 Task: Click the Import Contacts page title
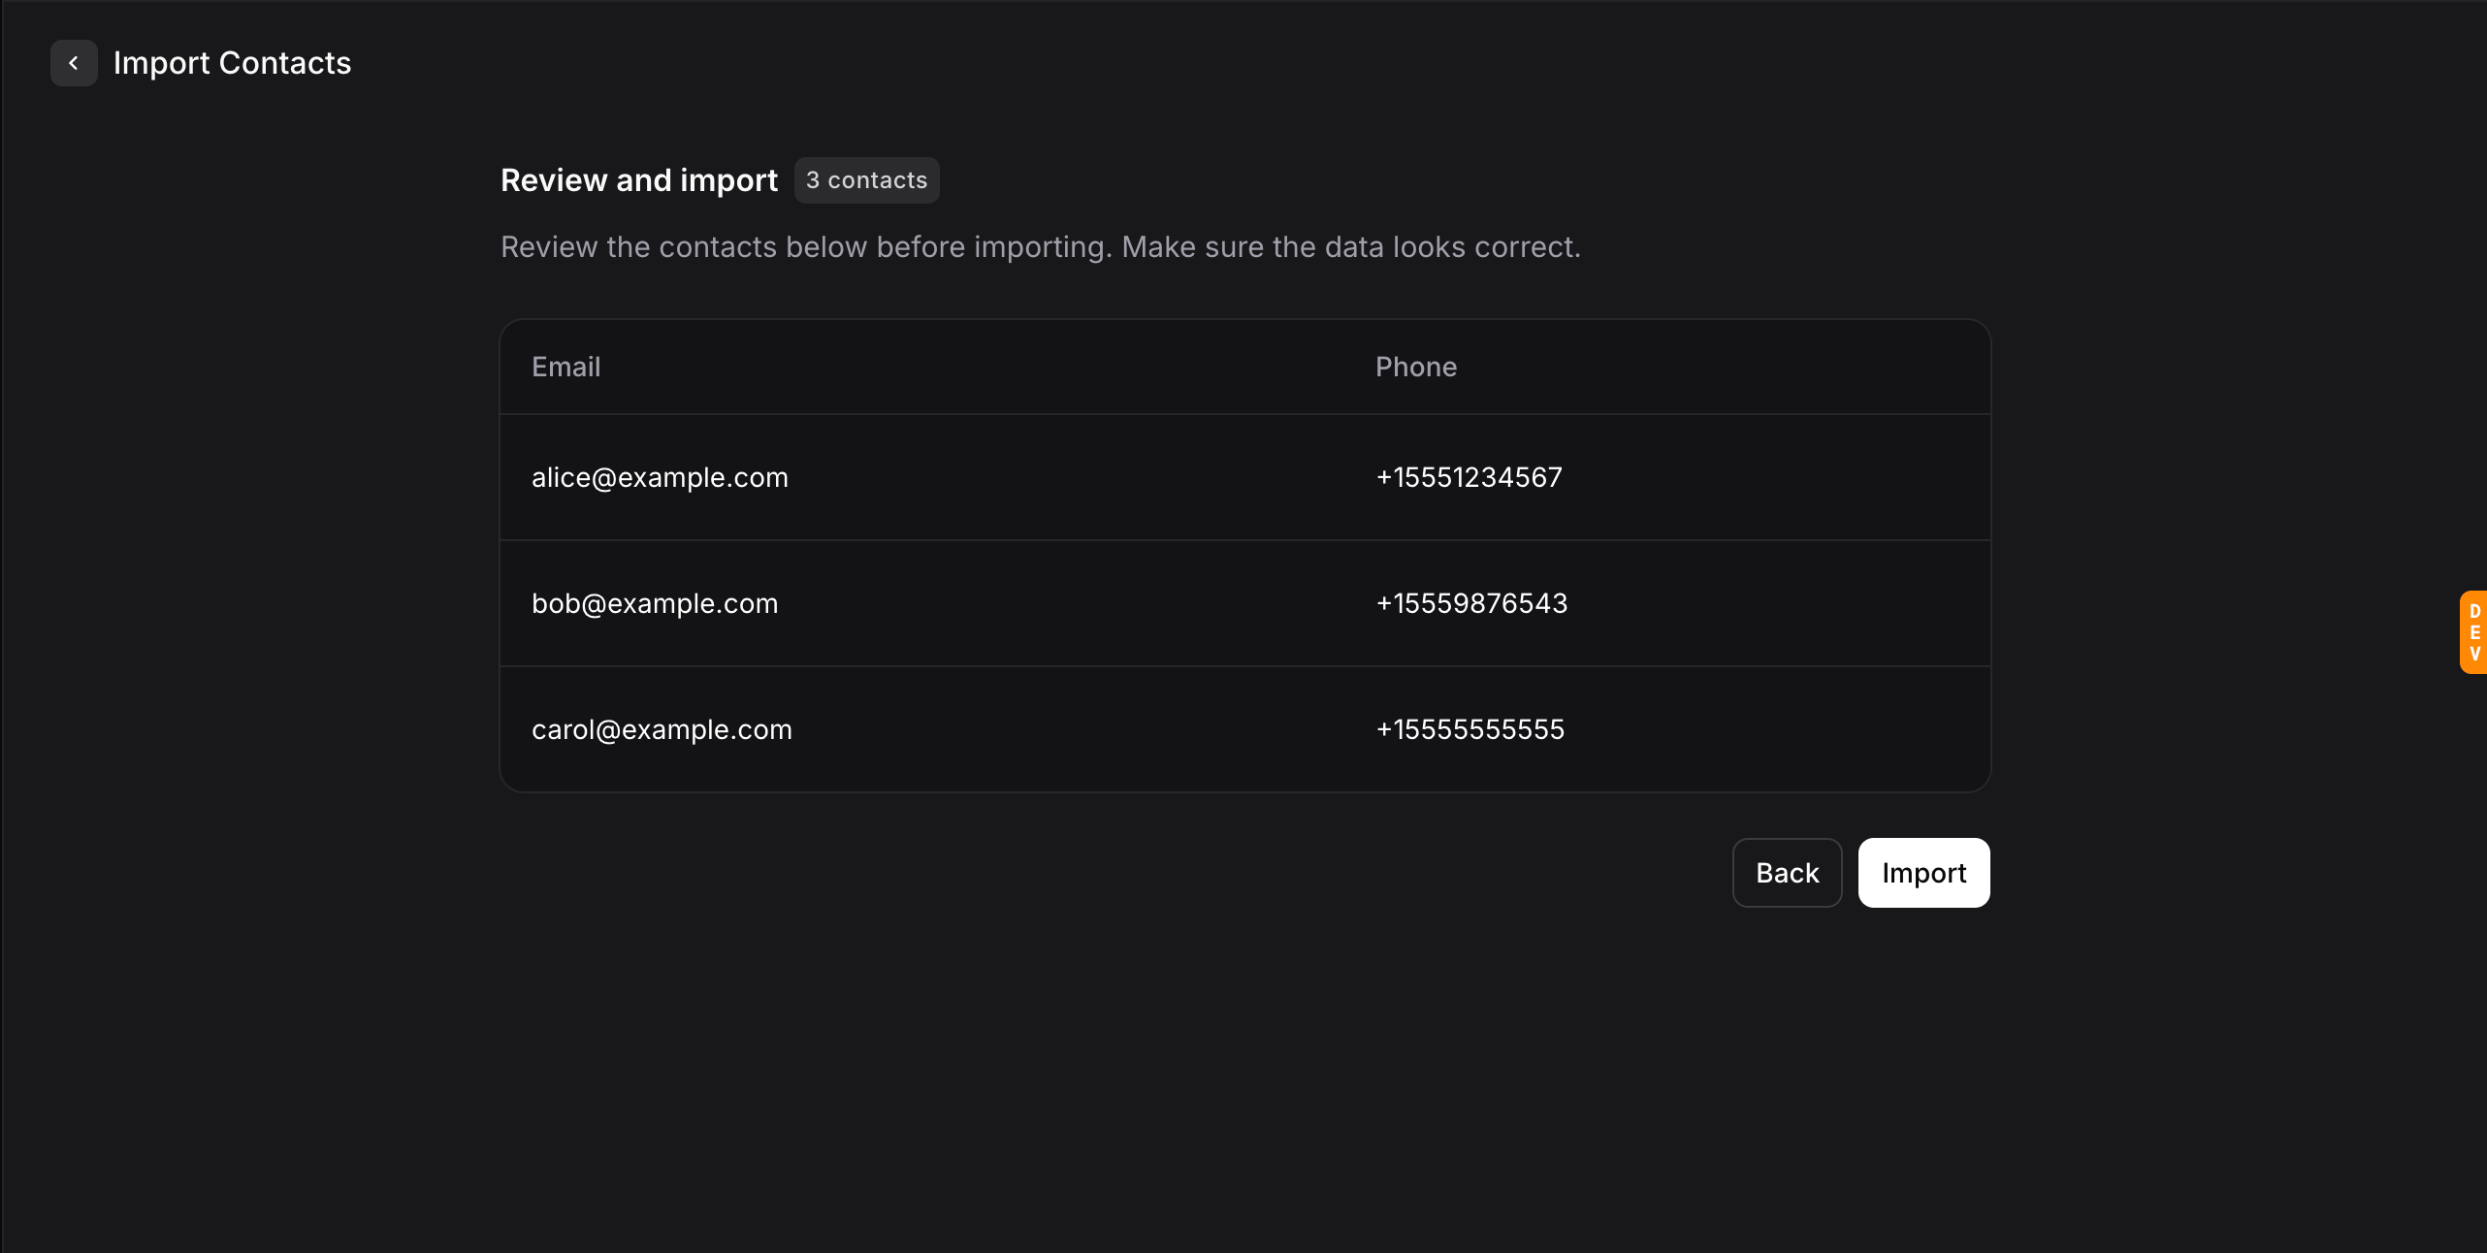(x=232, y=63)
